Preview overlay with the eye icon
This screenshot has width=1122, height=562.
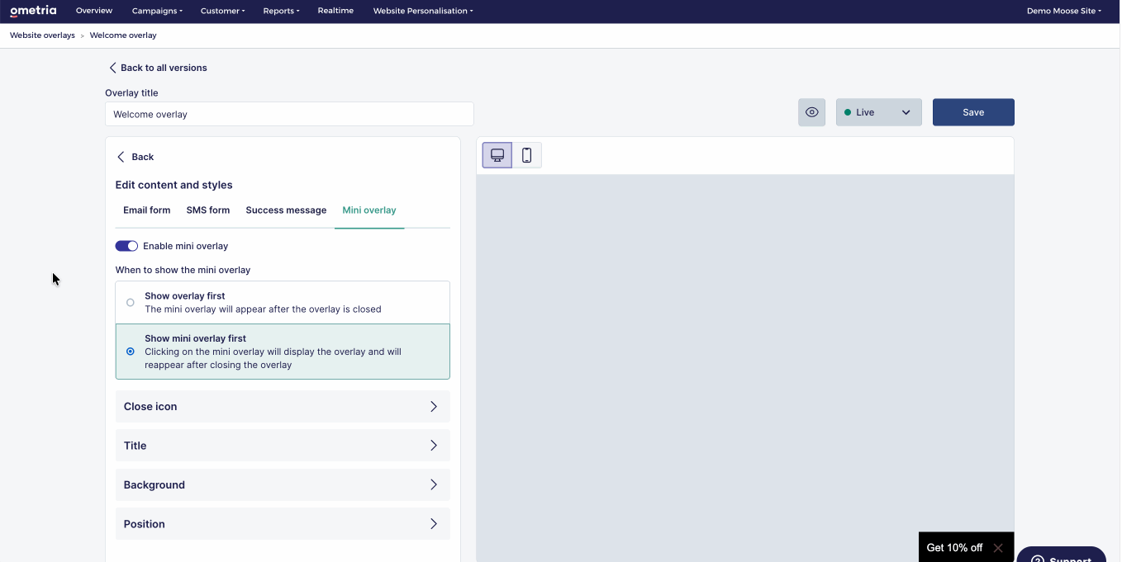[811, 112]
